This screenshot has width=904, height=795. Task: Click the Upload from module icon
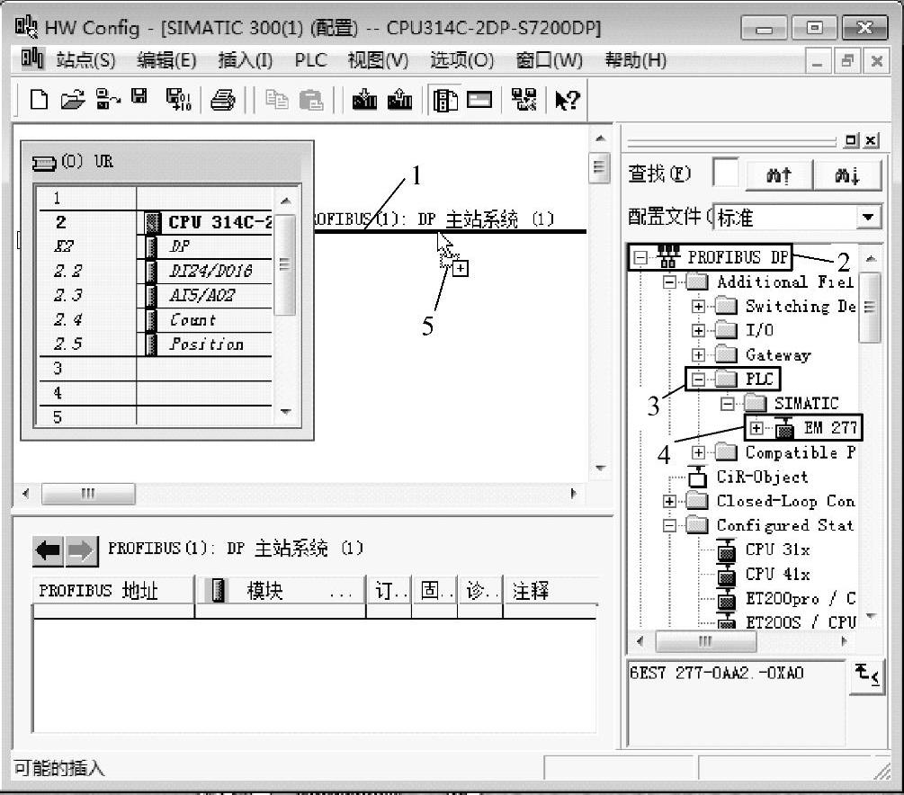(399, 100)
